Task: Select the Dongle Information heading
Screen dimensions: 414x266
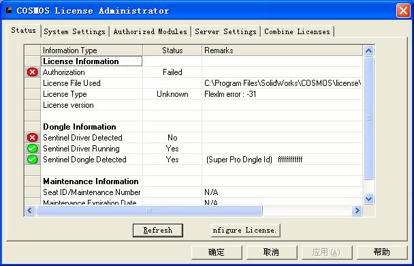Action: (92, 127)
